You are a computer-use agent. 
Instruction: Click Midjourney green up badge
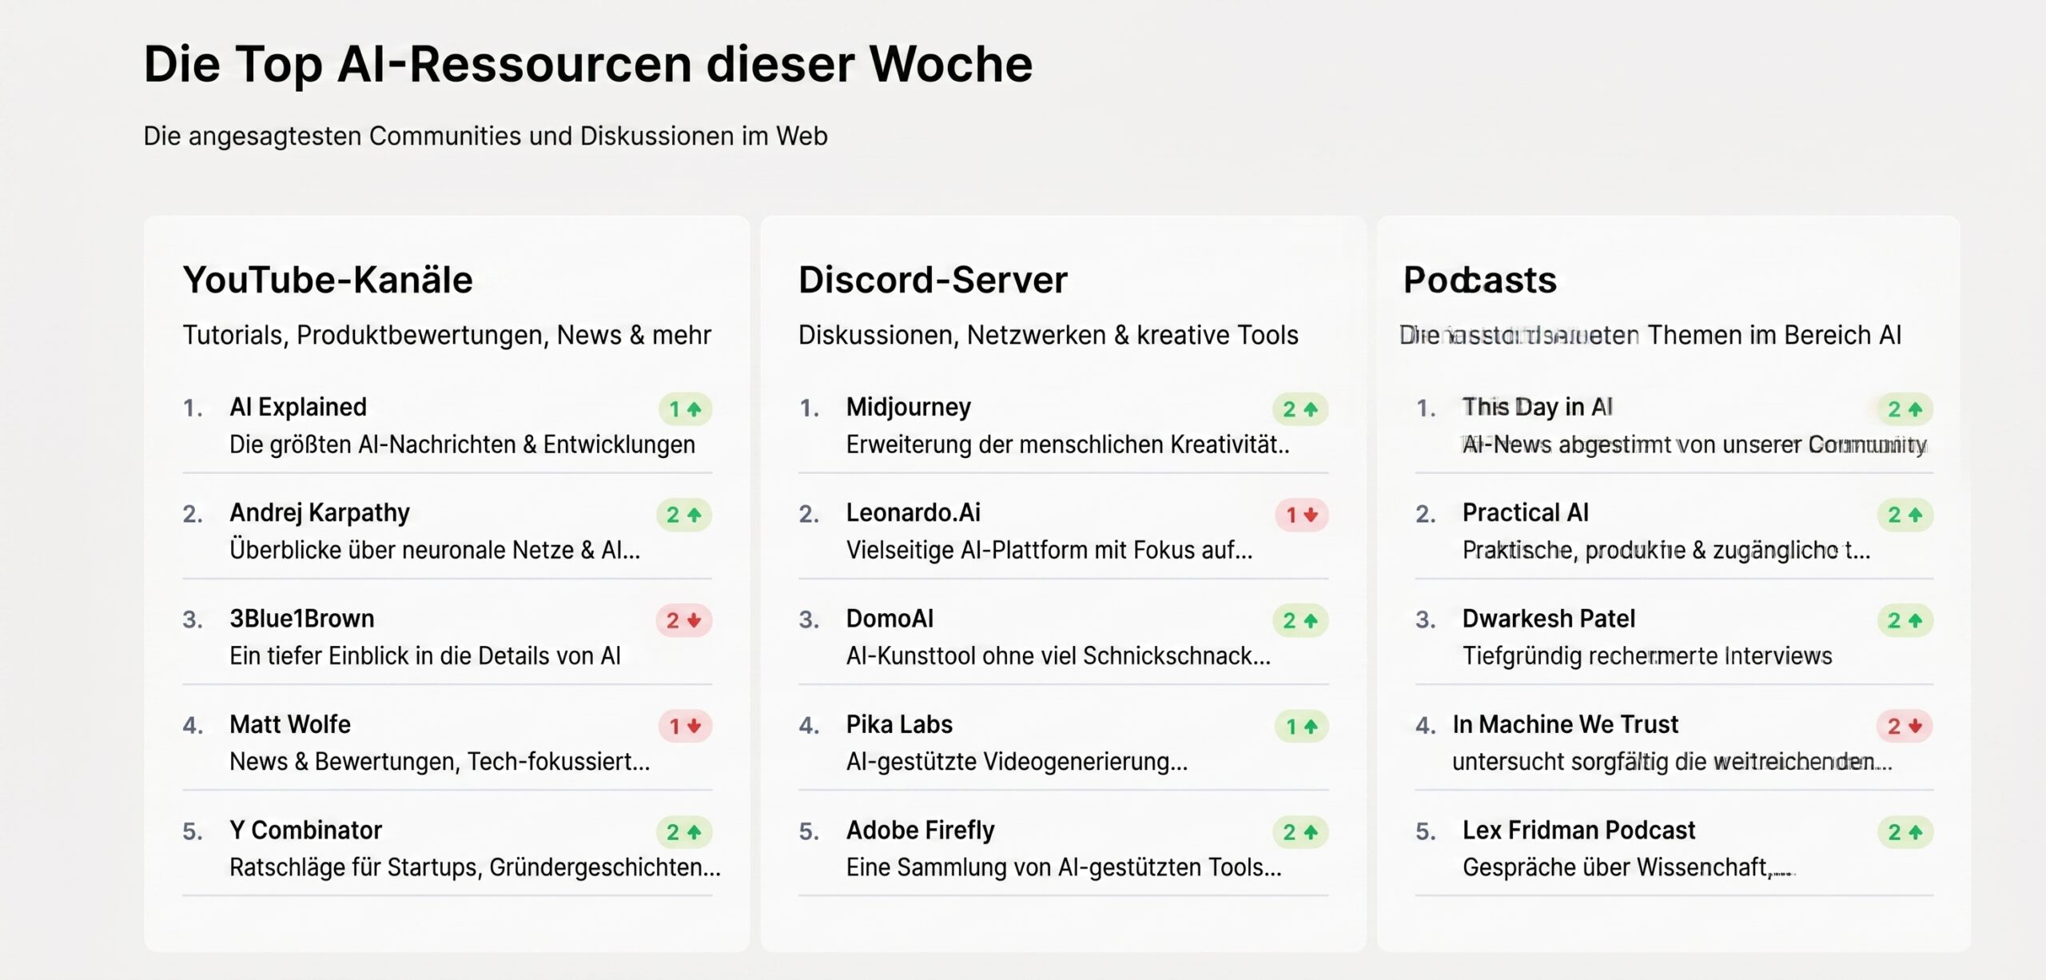tap(1300, 409)
